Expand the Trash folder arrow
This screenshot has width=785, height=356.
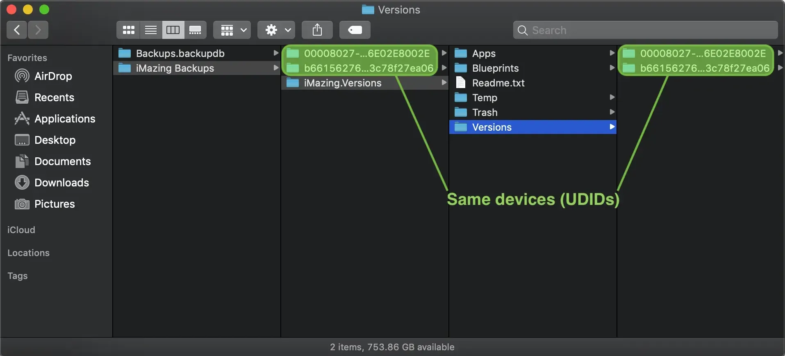coord(612,112)
